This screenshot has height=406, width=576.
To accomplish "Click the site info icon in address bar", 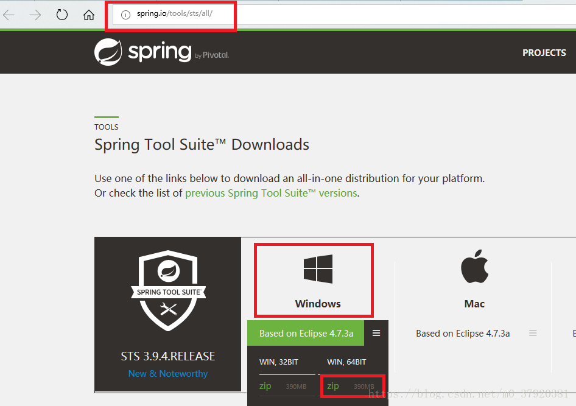I will click(125, 15).
